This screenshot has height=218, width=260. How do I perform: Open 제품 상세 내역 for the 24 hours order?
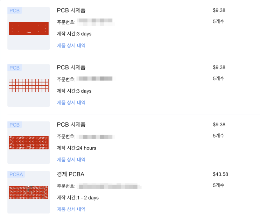pyautogui.click(x=71, y=160)
